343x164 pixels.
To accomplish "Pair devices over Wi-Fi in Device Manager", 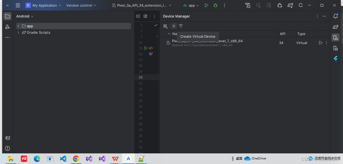I will [x=181, y=26].
